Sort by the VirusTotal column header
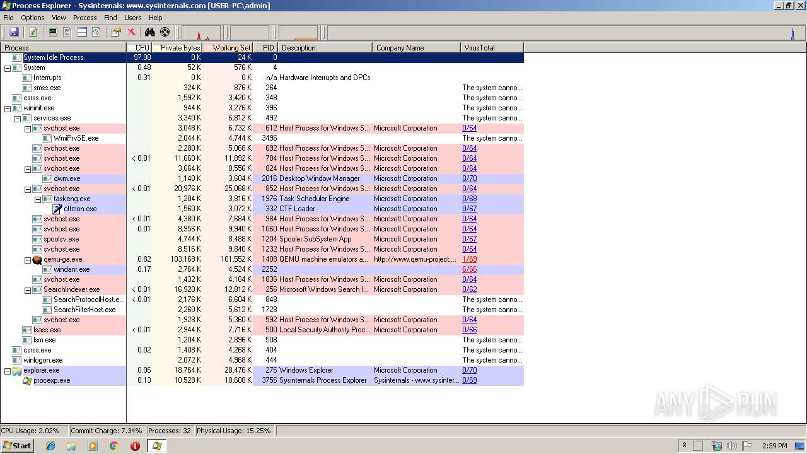The height and width of the screenshot is (454, 807). pyautogui.click(x=492, y=47)
